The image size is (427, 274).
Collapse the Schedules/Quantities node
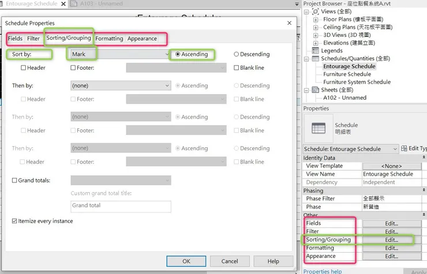pos(306,59)
